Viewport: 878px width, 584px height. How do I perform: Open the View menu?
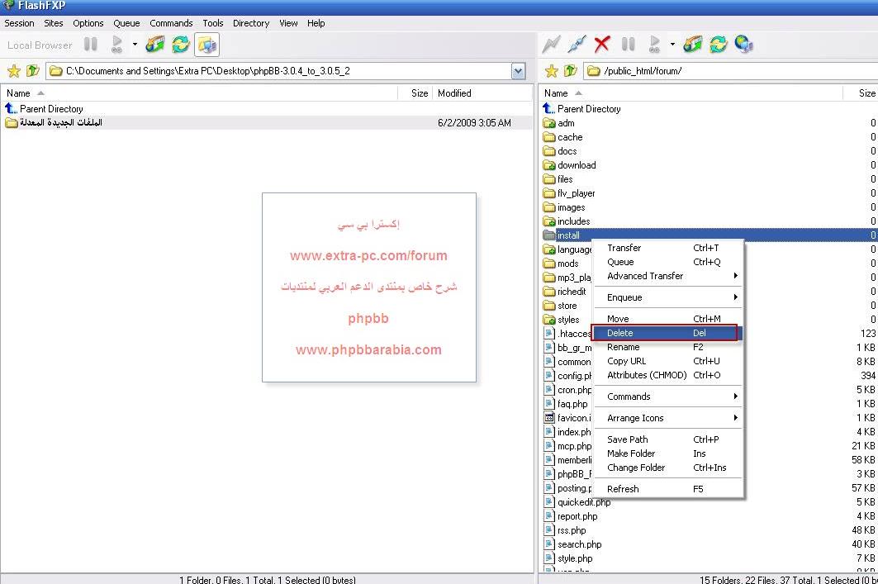pyautogui.click(x=288, y=23)
